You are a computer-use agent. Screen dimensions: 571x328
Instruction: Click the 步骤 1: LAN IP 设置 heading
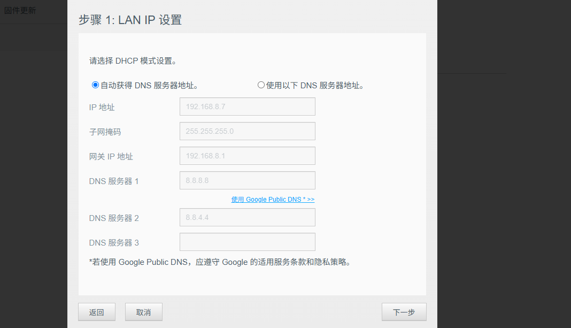point(130,20)
